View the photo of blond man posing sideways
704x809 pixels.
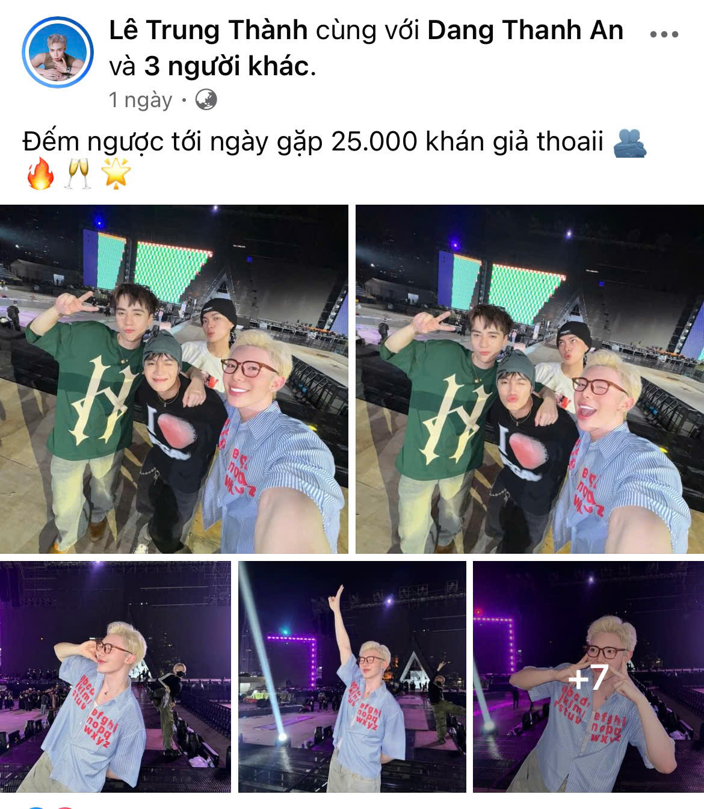[115, 677]
